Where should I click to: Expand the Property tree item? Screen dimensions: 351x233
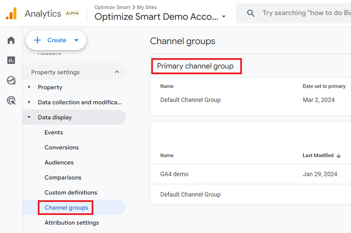[29, 87]
